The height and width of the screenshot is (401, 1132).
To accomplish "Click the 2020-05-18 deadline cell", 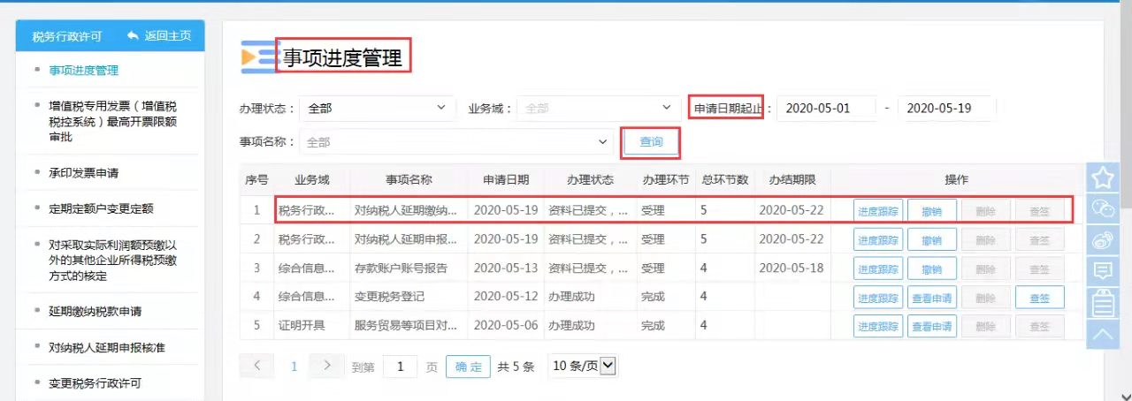I will pyautogui.click(x=792, y=269).
